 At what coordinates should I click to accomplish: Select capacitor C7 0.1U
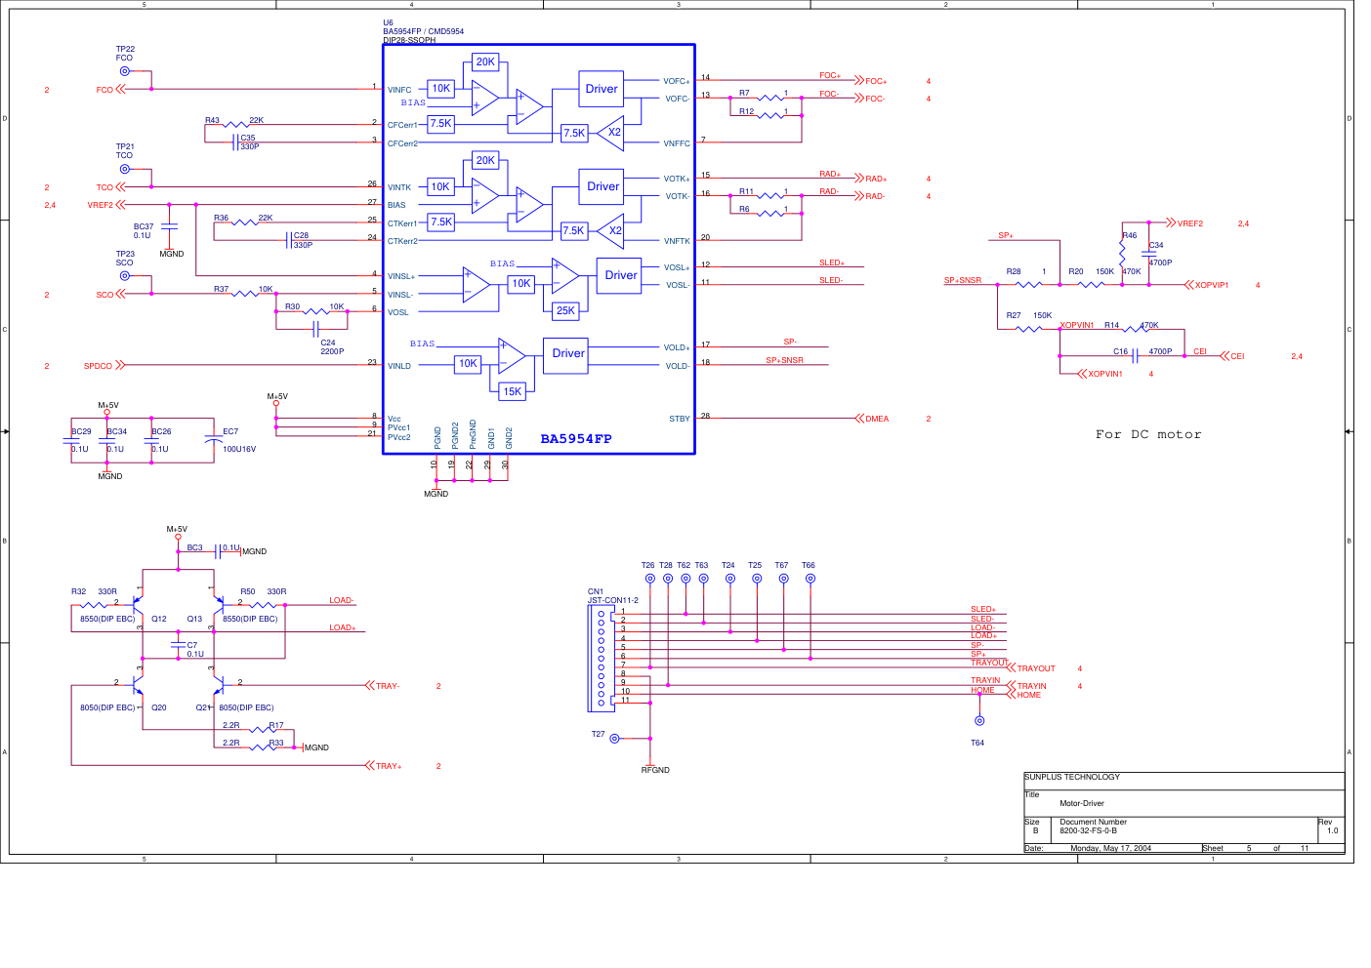click(x=188, y=649)
